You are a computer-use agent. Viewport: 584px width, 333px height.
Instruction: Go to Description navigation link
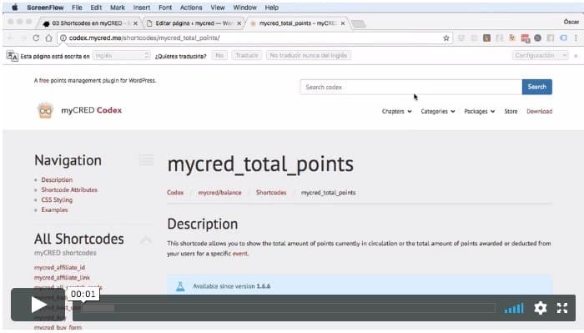(57, 180)
